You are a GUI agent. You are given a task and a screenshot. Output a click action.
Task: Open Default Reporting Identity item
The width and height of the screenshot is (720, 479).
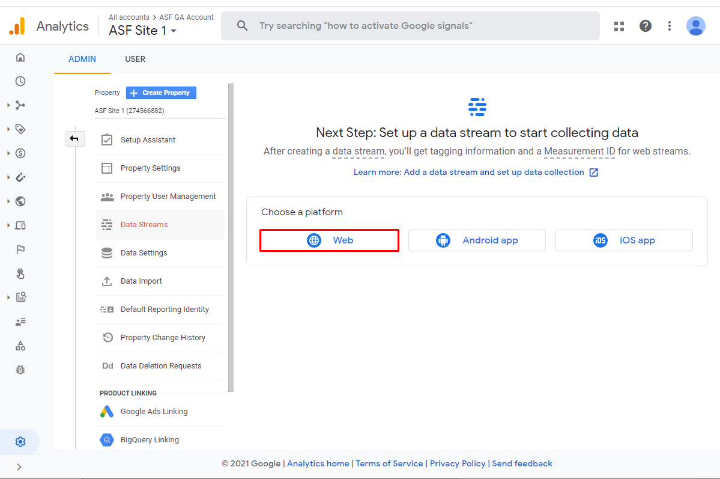tap(160, 310)
